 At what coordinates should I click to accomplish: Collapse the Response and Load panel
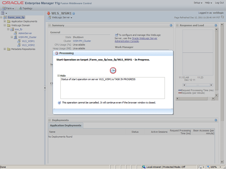pos(178,25)
